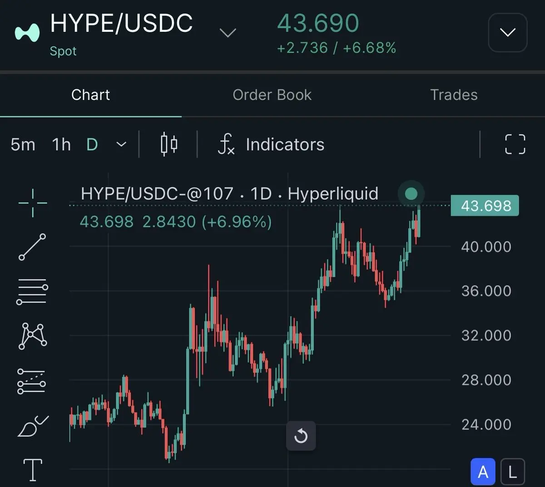This screenshot has width=545, height=487.
Task: Select the trend line drawing tool
Action: pyautogui.click(x=32, y=247)
